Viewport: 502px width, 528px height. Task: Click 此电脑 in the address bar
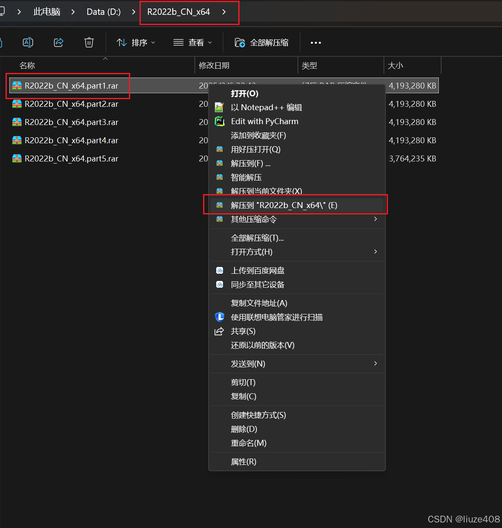click(x=47, y=11)
